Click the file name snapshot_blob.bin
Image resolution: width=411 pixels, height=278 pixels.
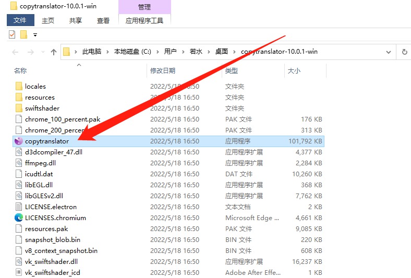[53, 240]
